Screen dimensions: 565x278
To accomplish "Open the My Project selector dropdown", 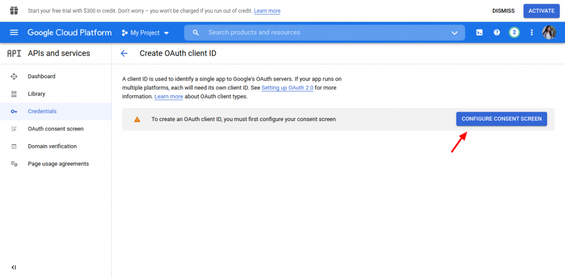I will 145,33.
